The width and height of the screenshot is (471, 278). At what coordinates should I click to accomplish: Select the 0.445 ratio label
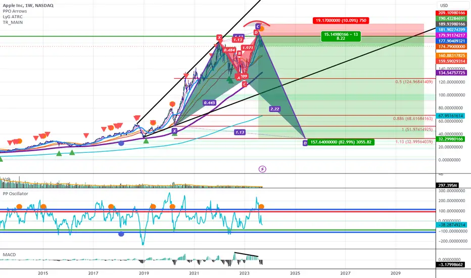(x=209, y=103)
